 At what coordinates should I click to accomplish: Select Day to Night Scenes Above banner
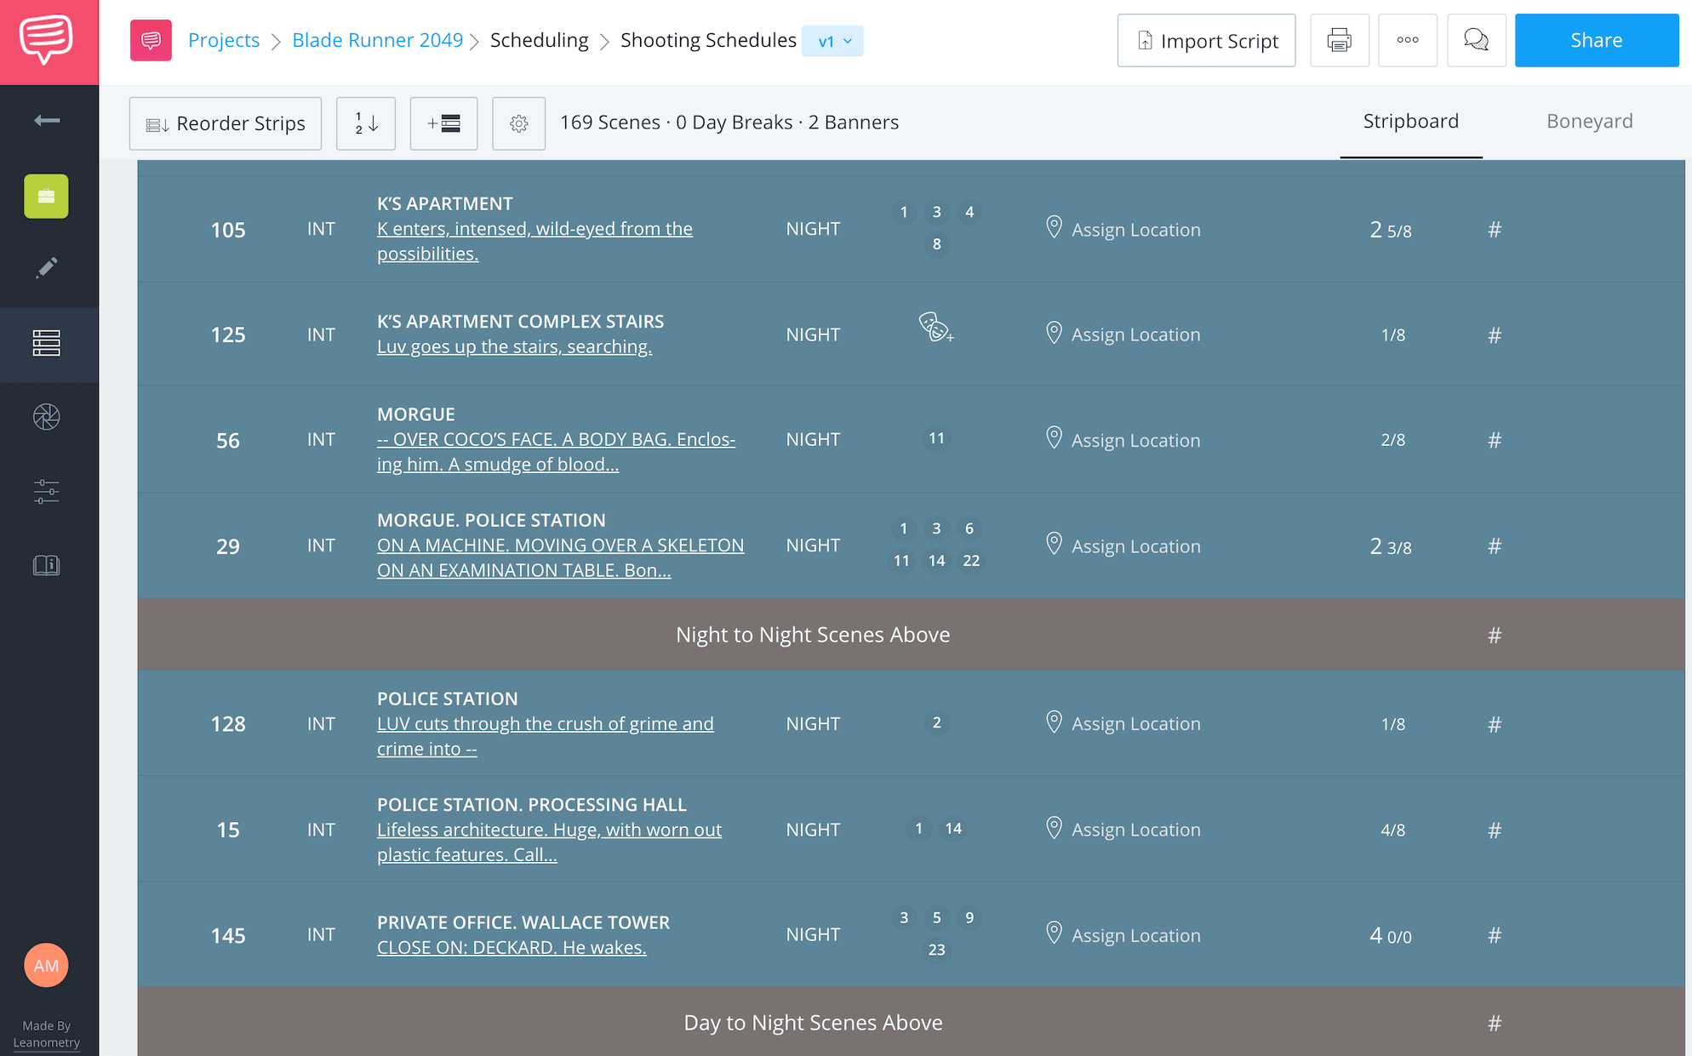pyautogui.click(x=911, y=1022)
